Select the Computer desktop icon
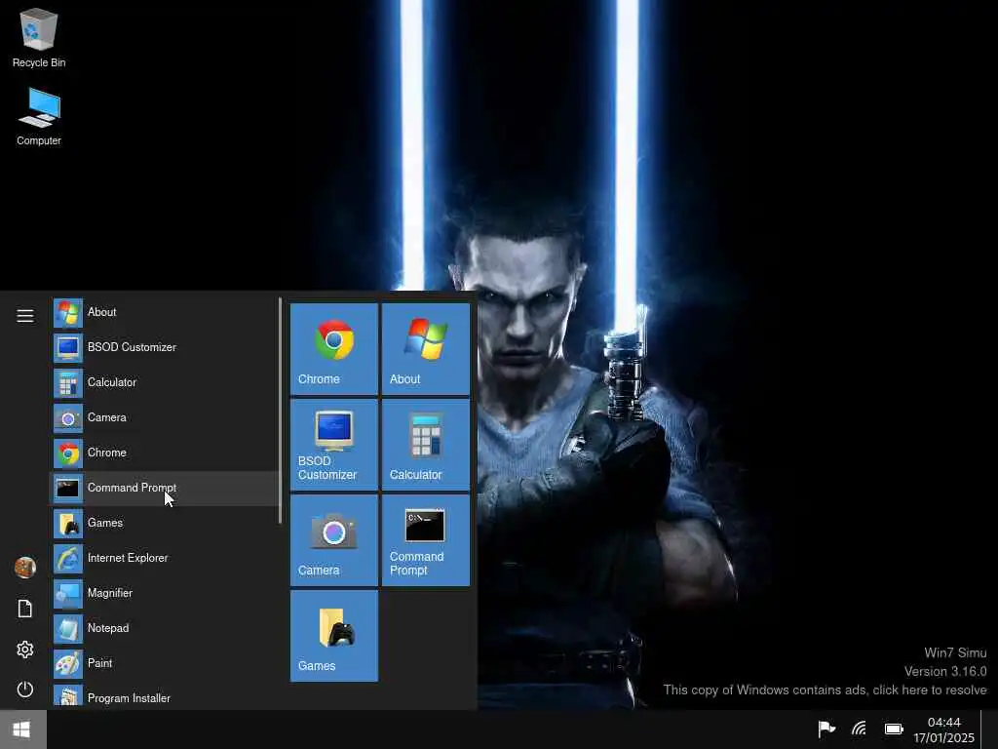Screen dimensions: 998x749 39,117
